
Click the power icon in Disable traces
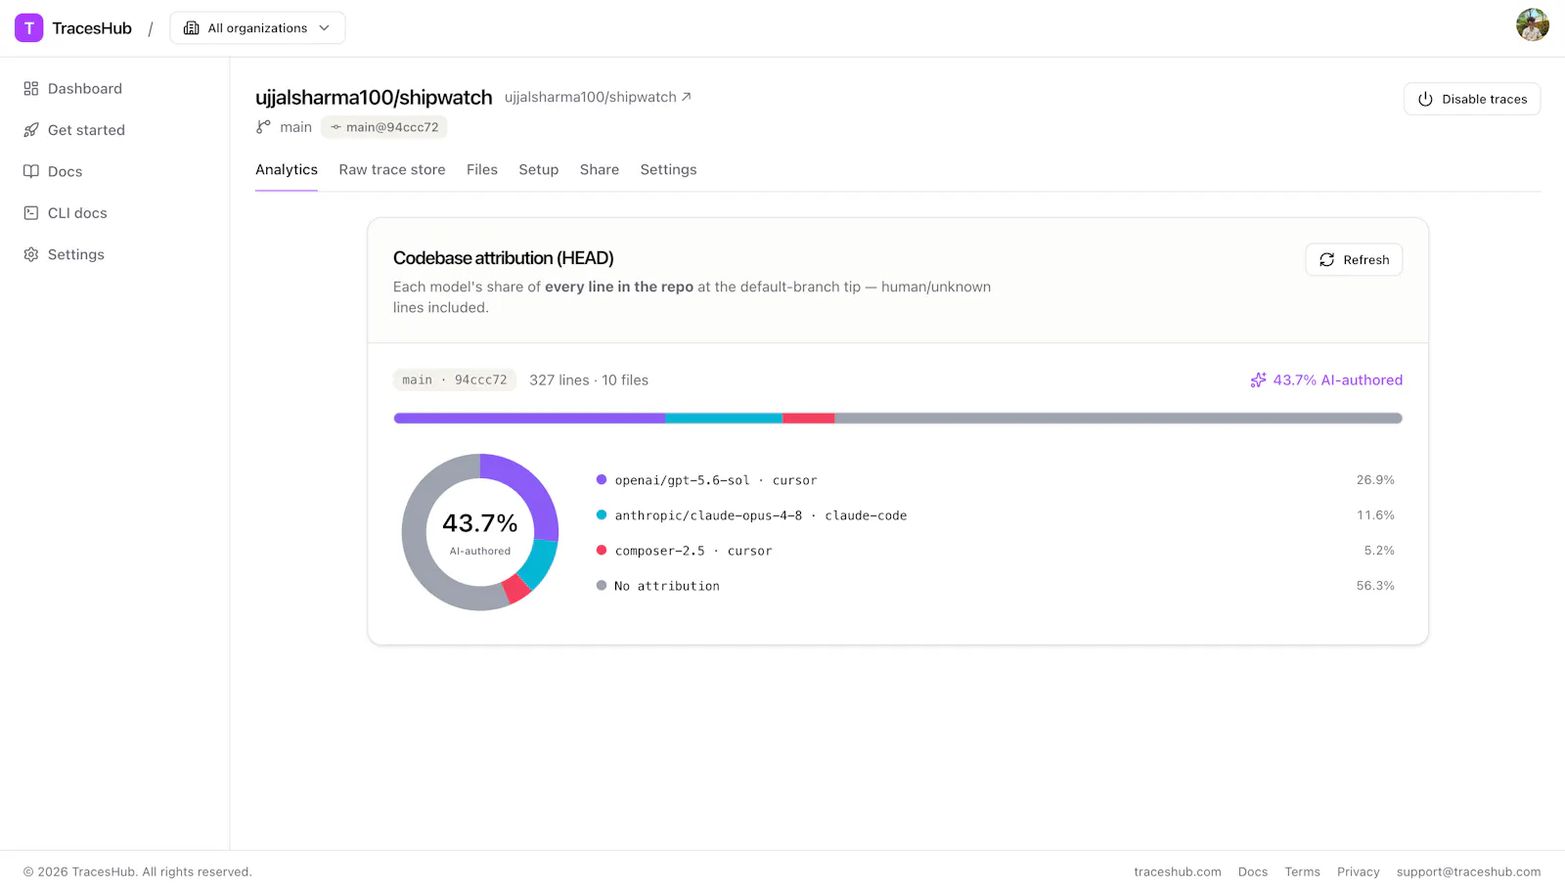(x=1425, y=99)
